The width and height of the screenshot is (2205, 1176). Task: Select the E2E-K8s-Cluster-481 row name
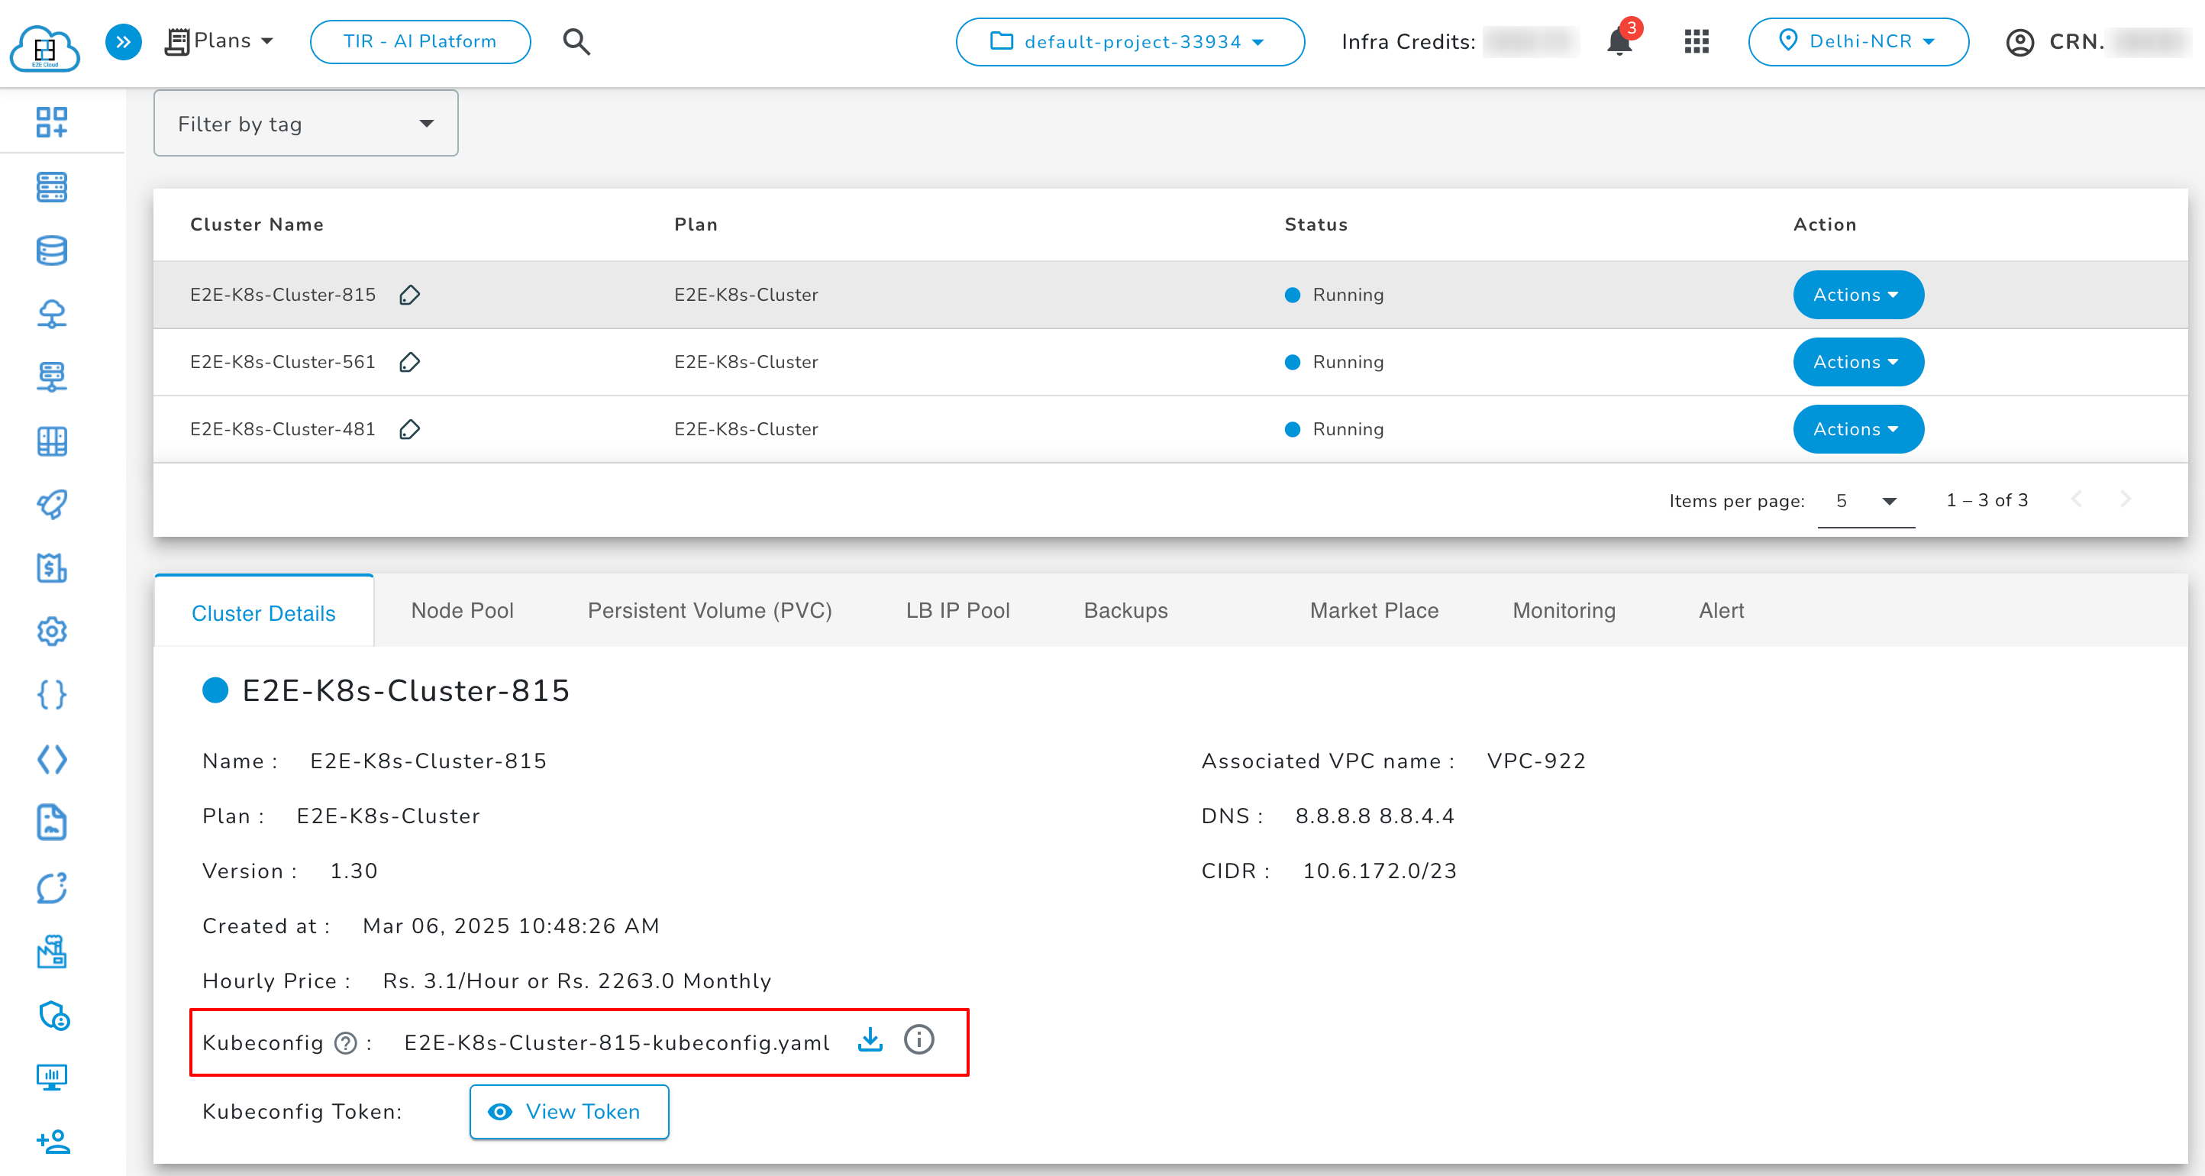(x=282, y=429)
